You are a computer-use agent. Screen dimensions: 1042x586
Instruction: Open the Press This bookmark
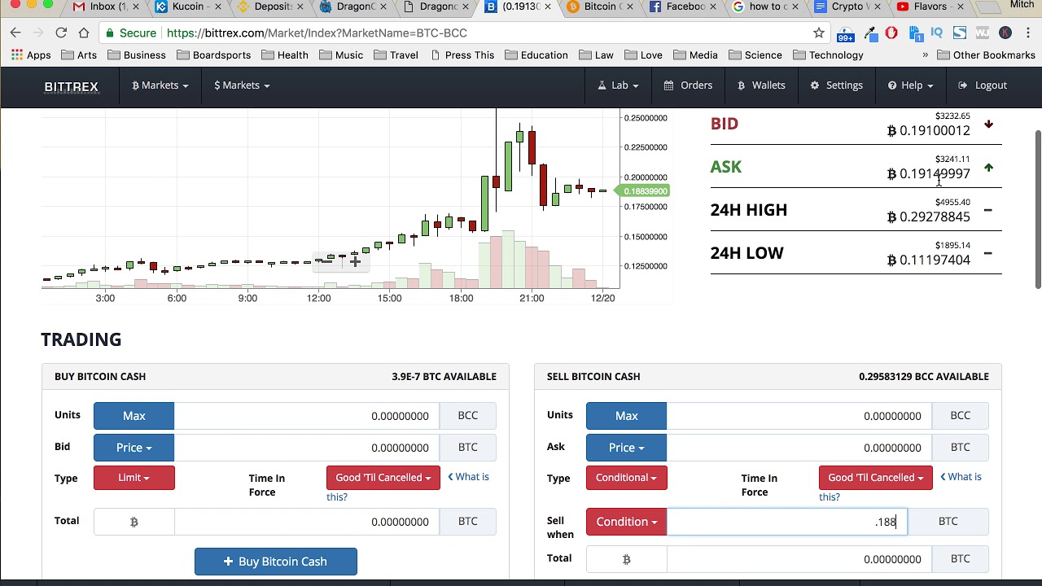click(x=462, y=55)
